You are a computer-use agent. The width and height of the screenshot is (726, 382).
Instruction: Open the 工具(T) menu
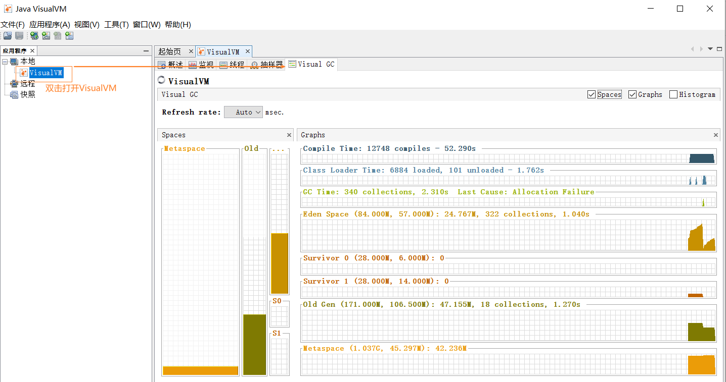pos(116,25)
